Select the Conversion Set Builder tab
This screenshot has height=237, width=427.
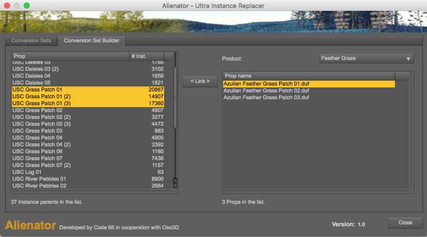91,41
